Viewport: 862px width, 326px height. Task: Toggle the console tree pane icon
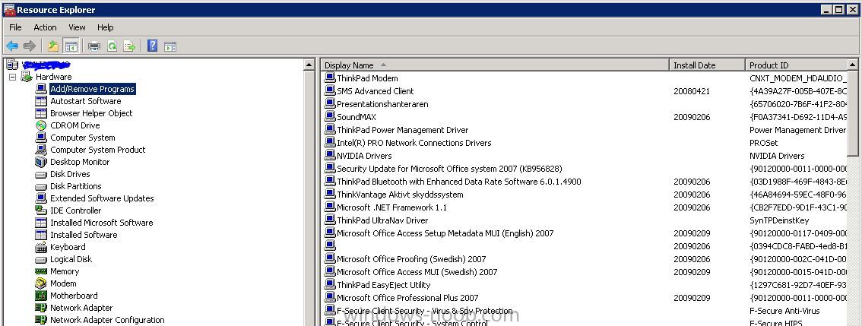pyautogui.click(x=71, y=46)
